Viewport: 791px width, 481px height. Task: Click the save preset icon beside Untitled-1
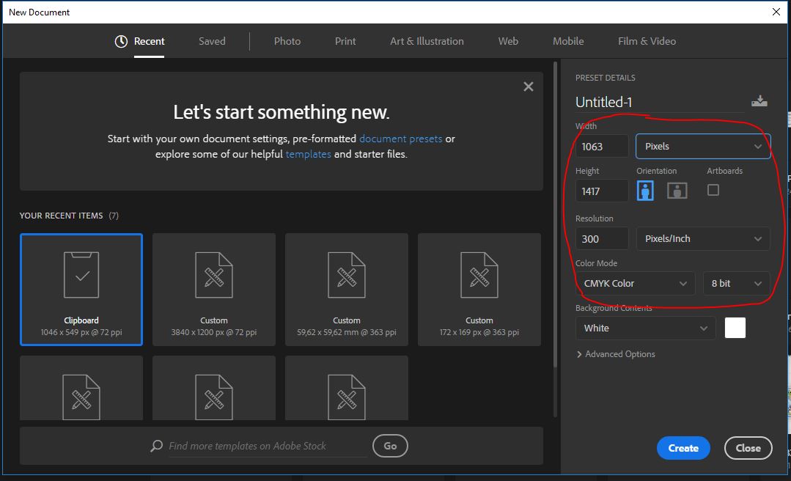click(759, 101)
